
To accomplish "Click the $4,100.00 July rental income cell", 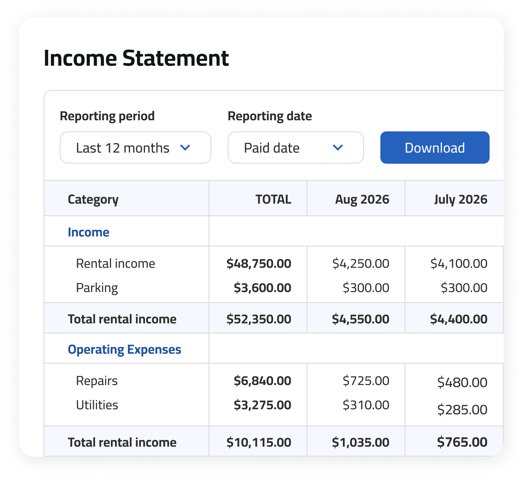I will click(459, 263).
